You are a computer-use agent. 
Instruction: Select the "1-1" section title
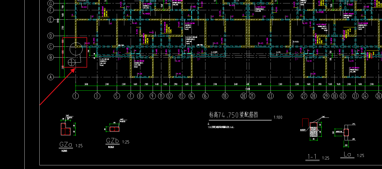[313, 157]
